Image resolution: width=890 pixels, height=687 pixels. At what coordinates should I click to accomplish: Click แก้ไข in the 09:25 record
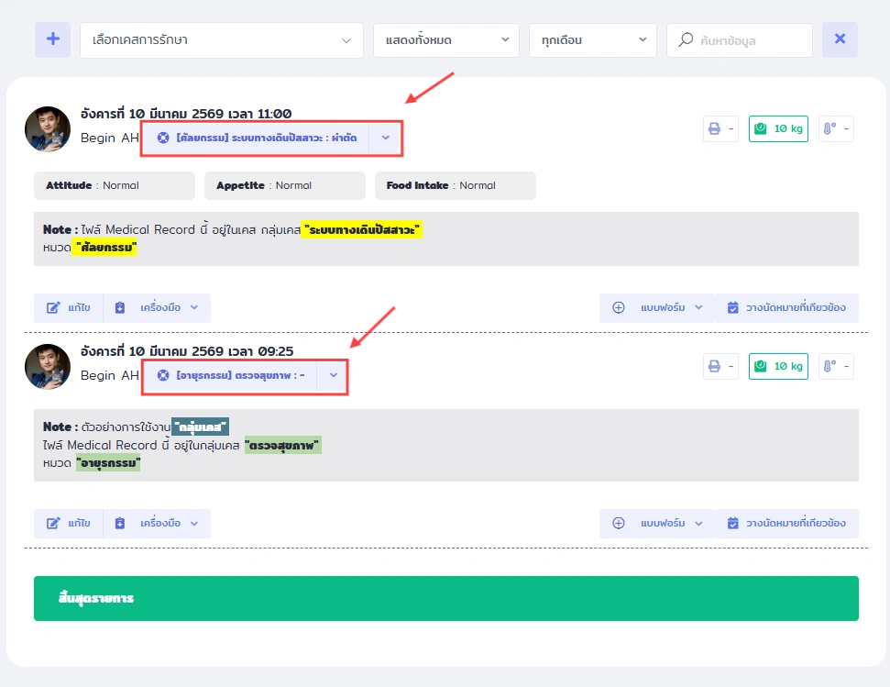point(69,523)
